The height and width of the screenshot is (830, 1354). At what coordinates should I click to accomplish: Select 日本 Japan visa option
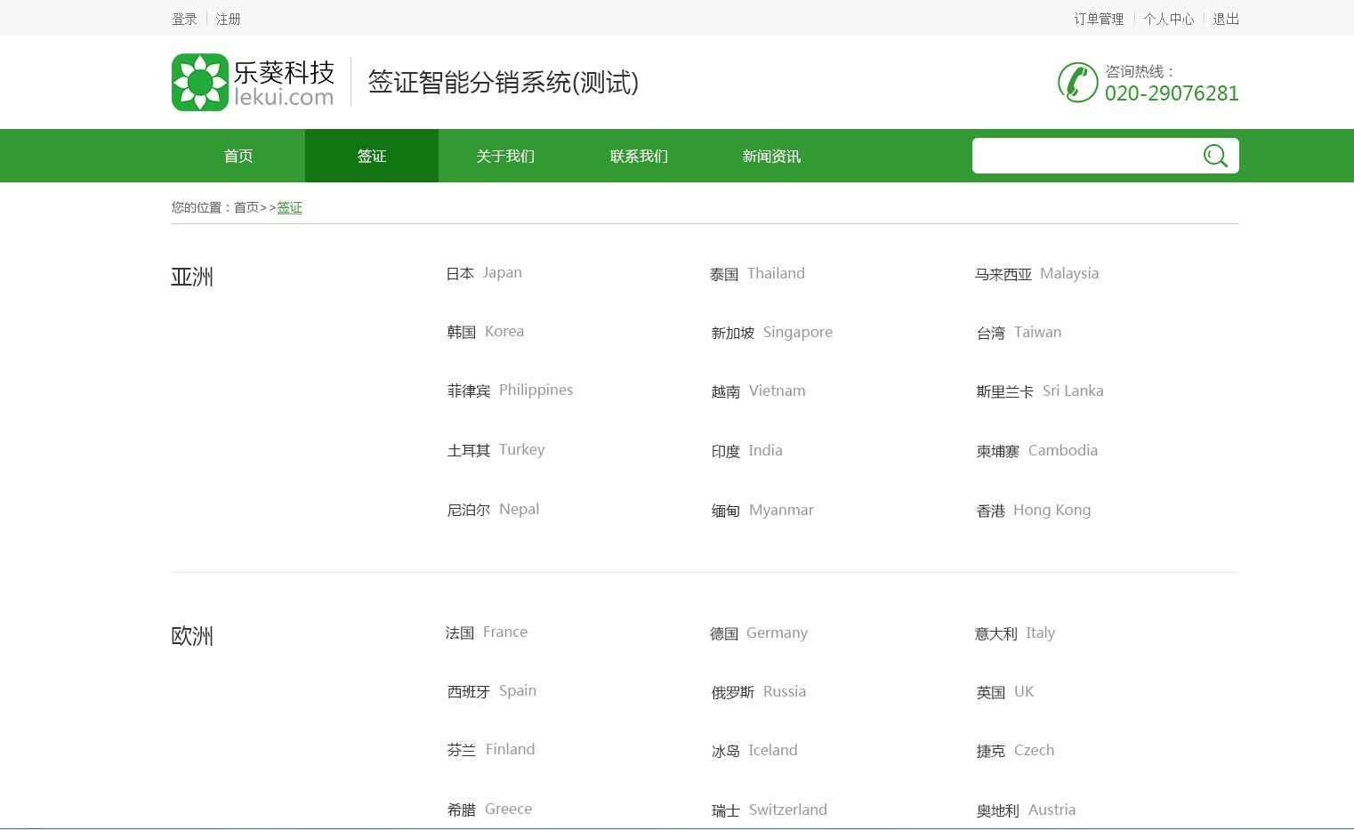pos(483,272)
